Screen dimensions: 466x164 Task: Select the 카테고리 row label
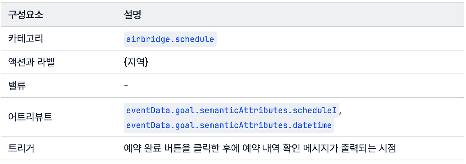click(25, 39)
